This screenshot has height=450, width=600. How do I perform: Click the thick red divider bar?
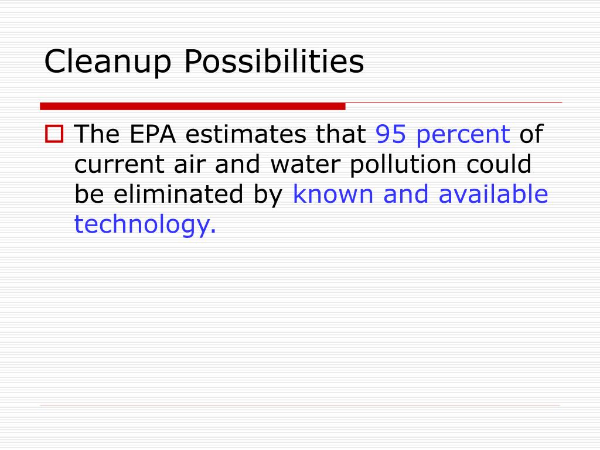click(192, 106)
